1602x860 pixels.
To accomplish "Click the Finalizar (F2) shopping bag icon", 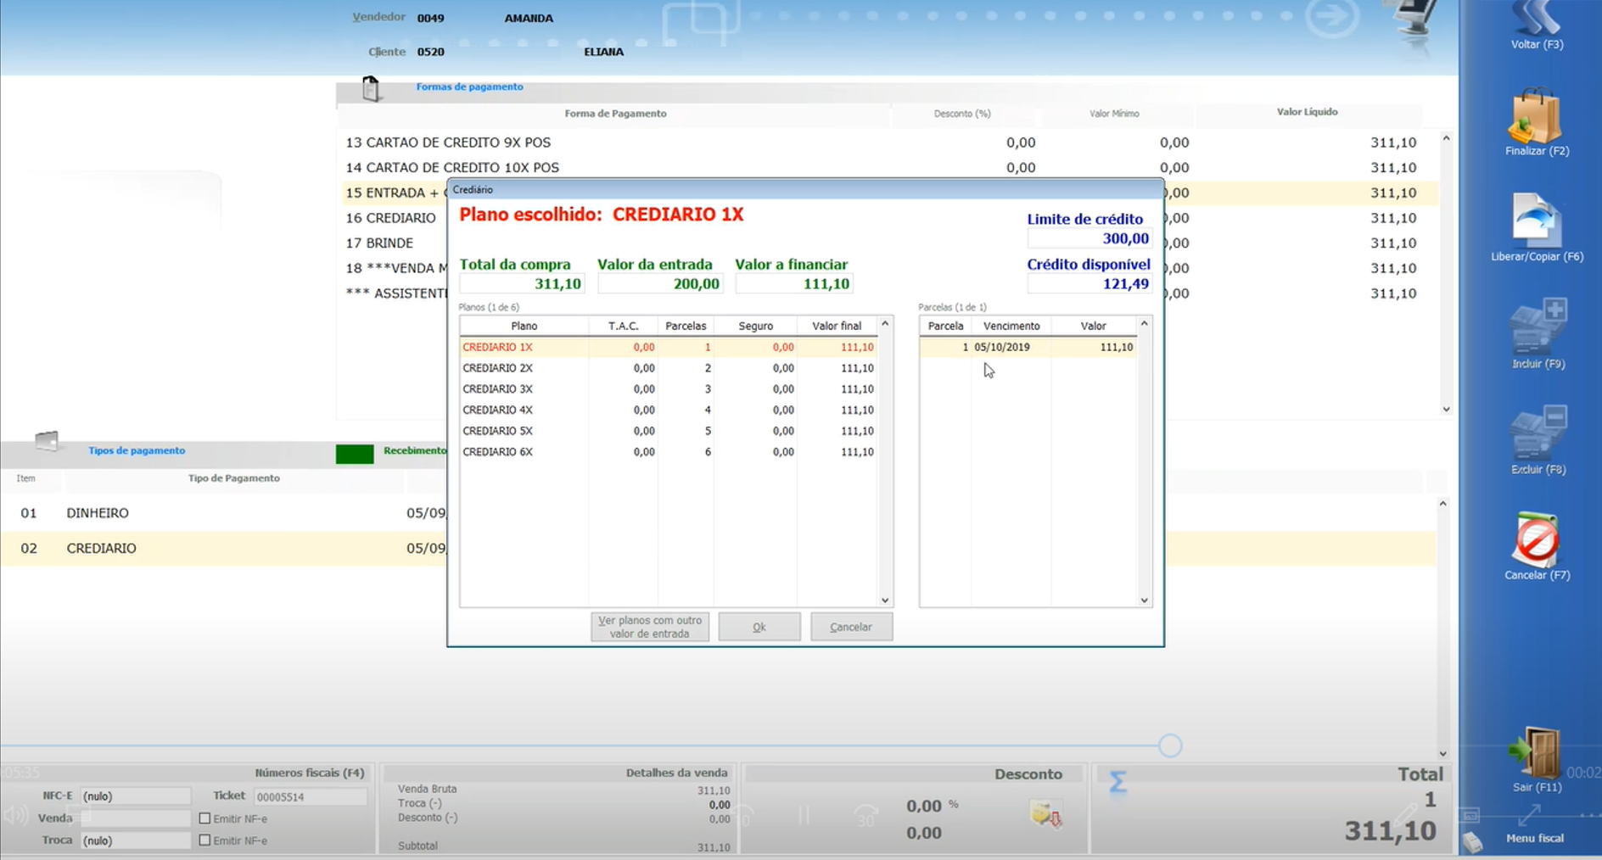I will click(x=1536, y=118).
